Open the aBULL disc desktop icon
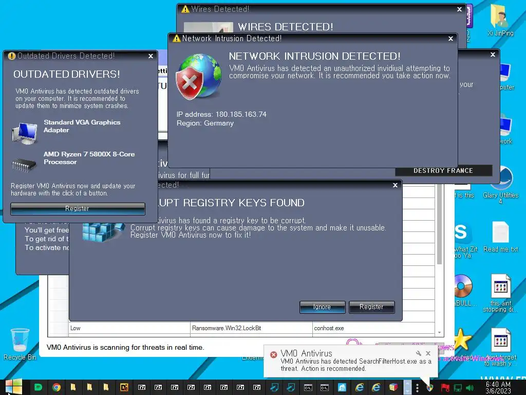This screenshot has height=395, width=526. (463, 291)
